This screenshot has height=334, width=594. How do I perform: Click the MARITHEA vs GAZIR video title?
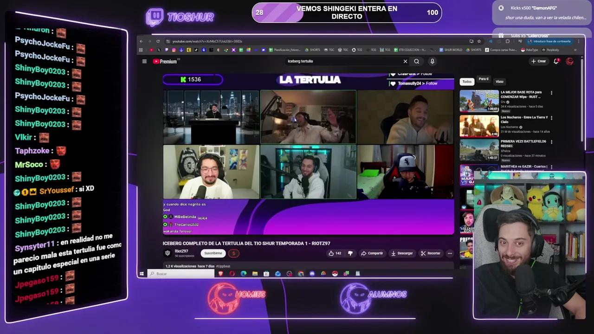pyautogui.click(x=524, y=167)
